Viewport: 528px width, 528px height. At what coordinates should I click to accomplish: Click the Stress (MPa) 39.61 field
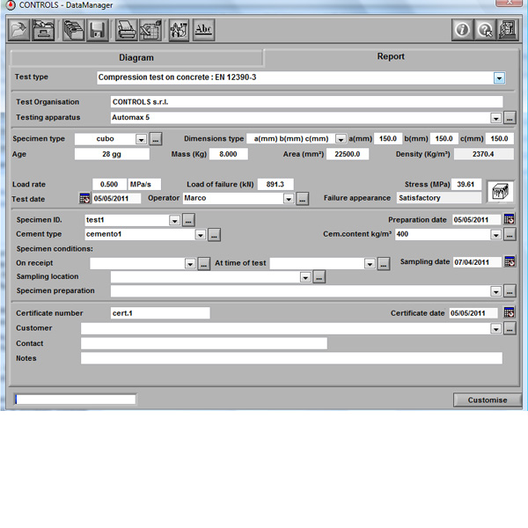tap(466, 185)
